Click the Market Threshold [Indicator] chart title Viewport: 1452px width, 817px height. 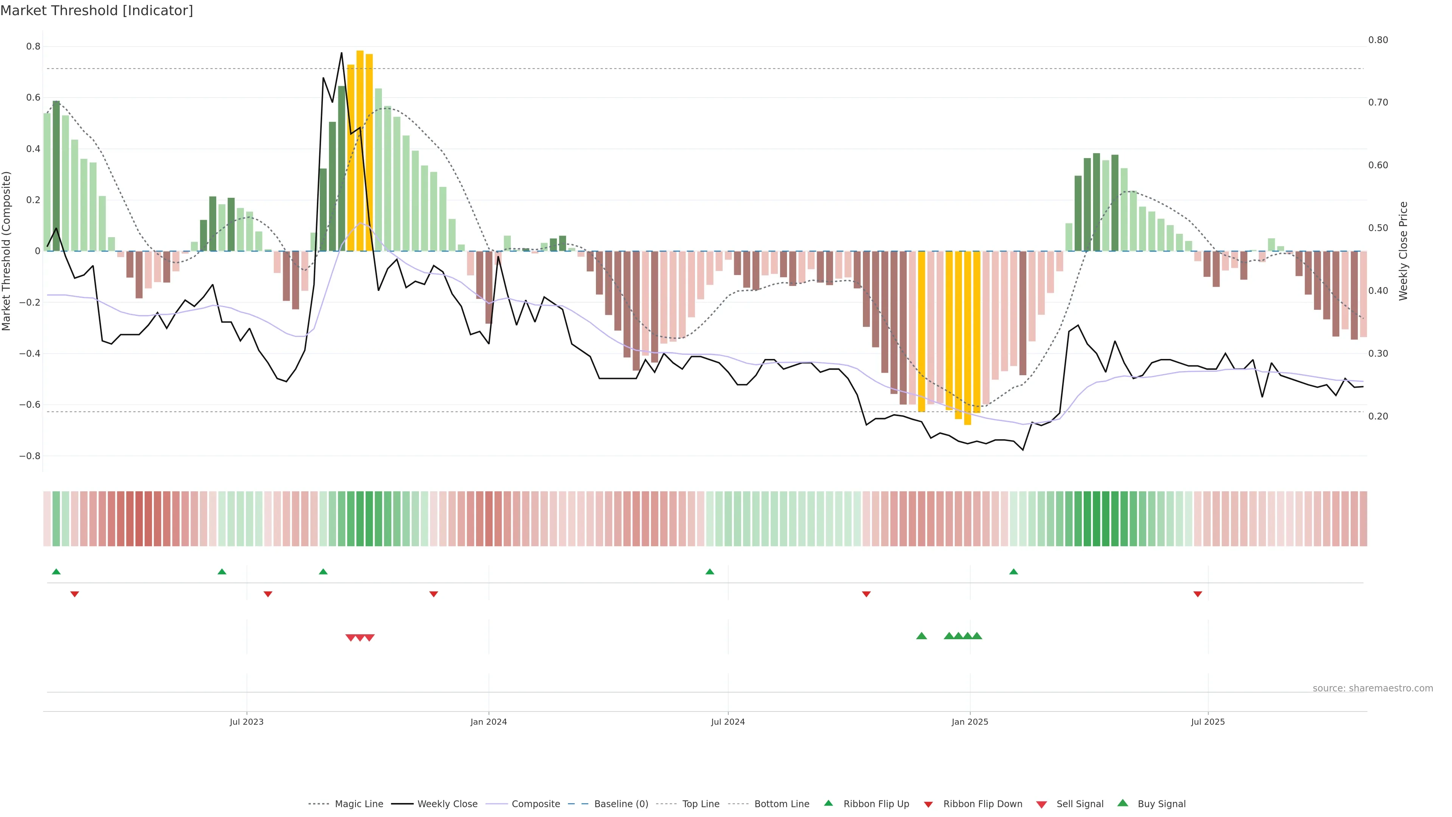click(96, 11)
